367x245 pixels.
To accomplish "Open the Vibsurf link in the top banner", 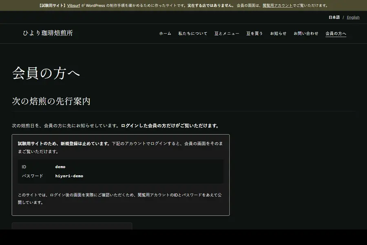I will (73, 6).
